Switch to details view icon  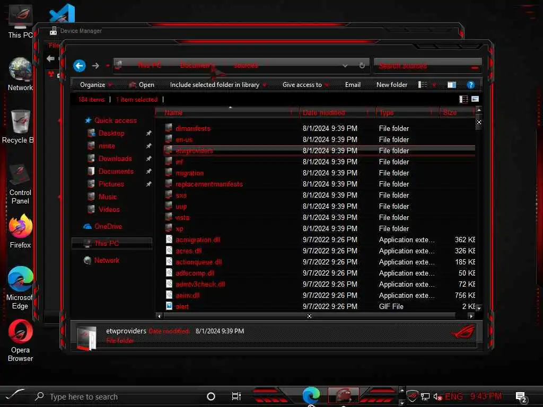463,99
